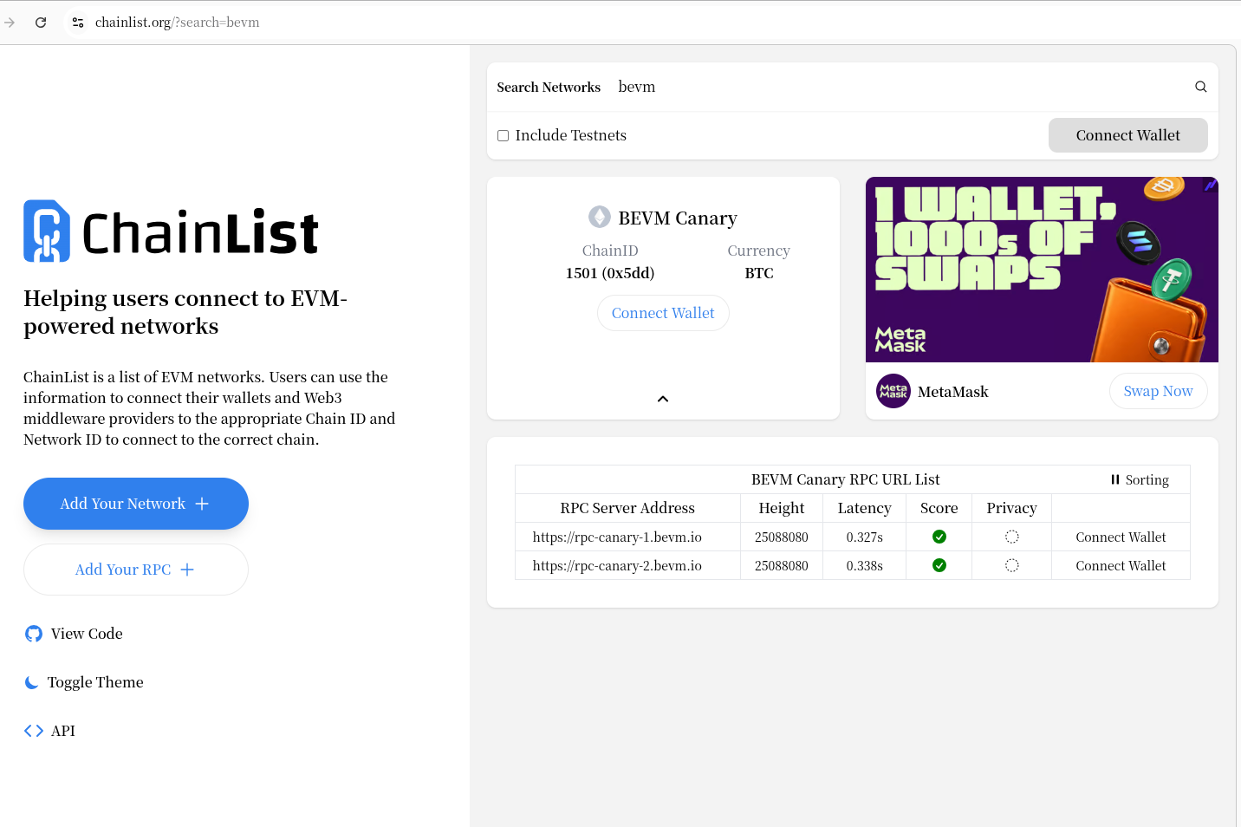Connect Wallet for rpc-canary-2 row
This screenshot has width=1241, height=827.
(x=1121, y=565)
